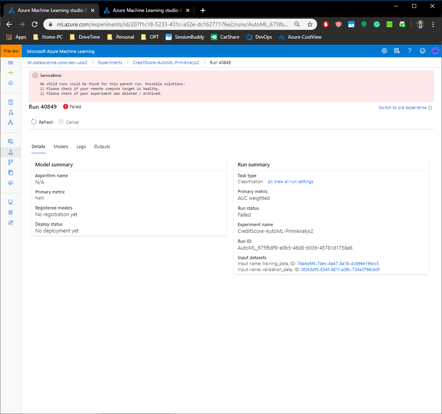Send a smiley feedback

[x=423, y=51]
